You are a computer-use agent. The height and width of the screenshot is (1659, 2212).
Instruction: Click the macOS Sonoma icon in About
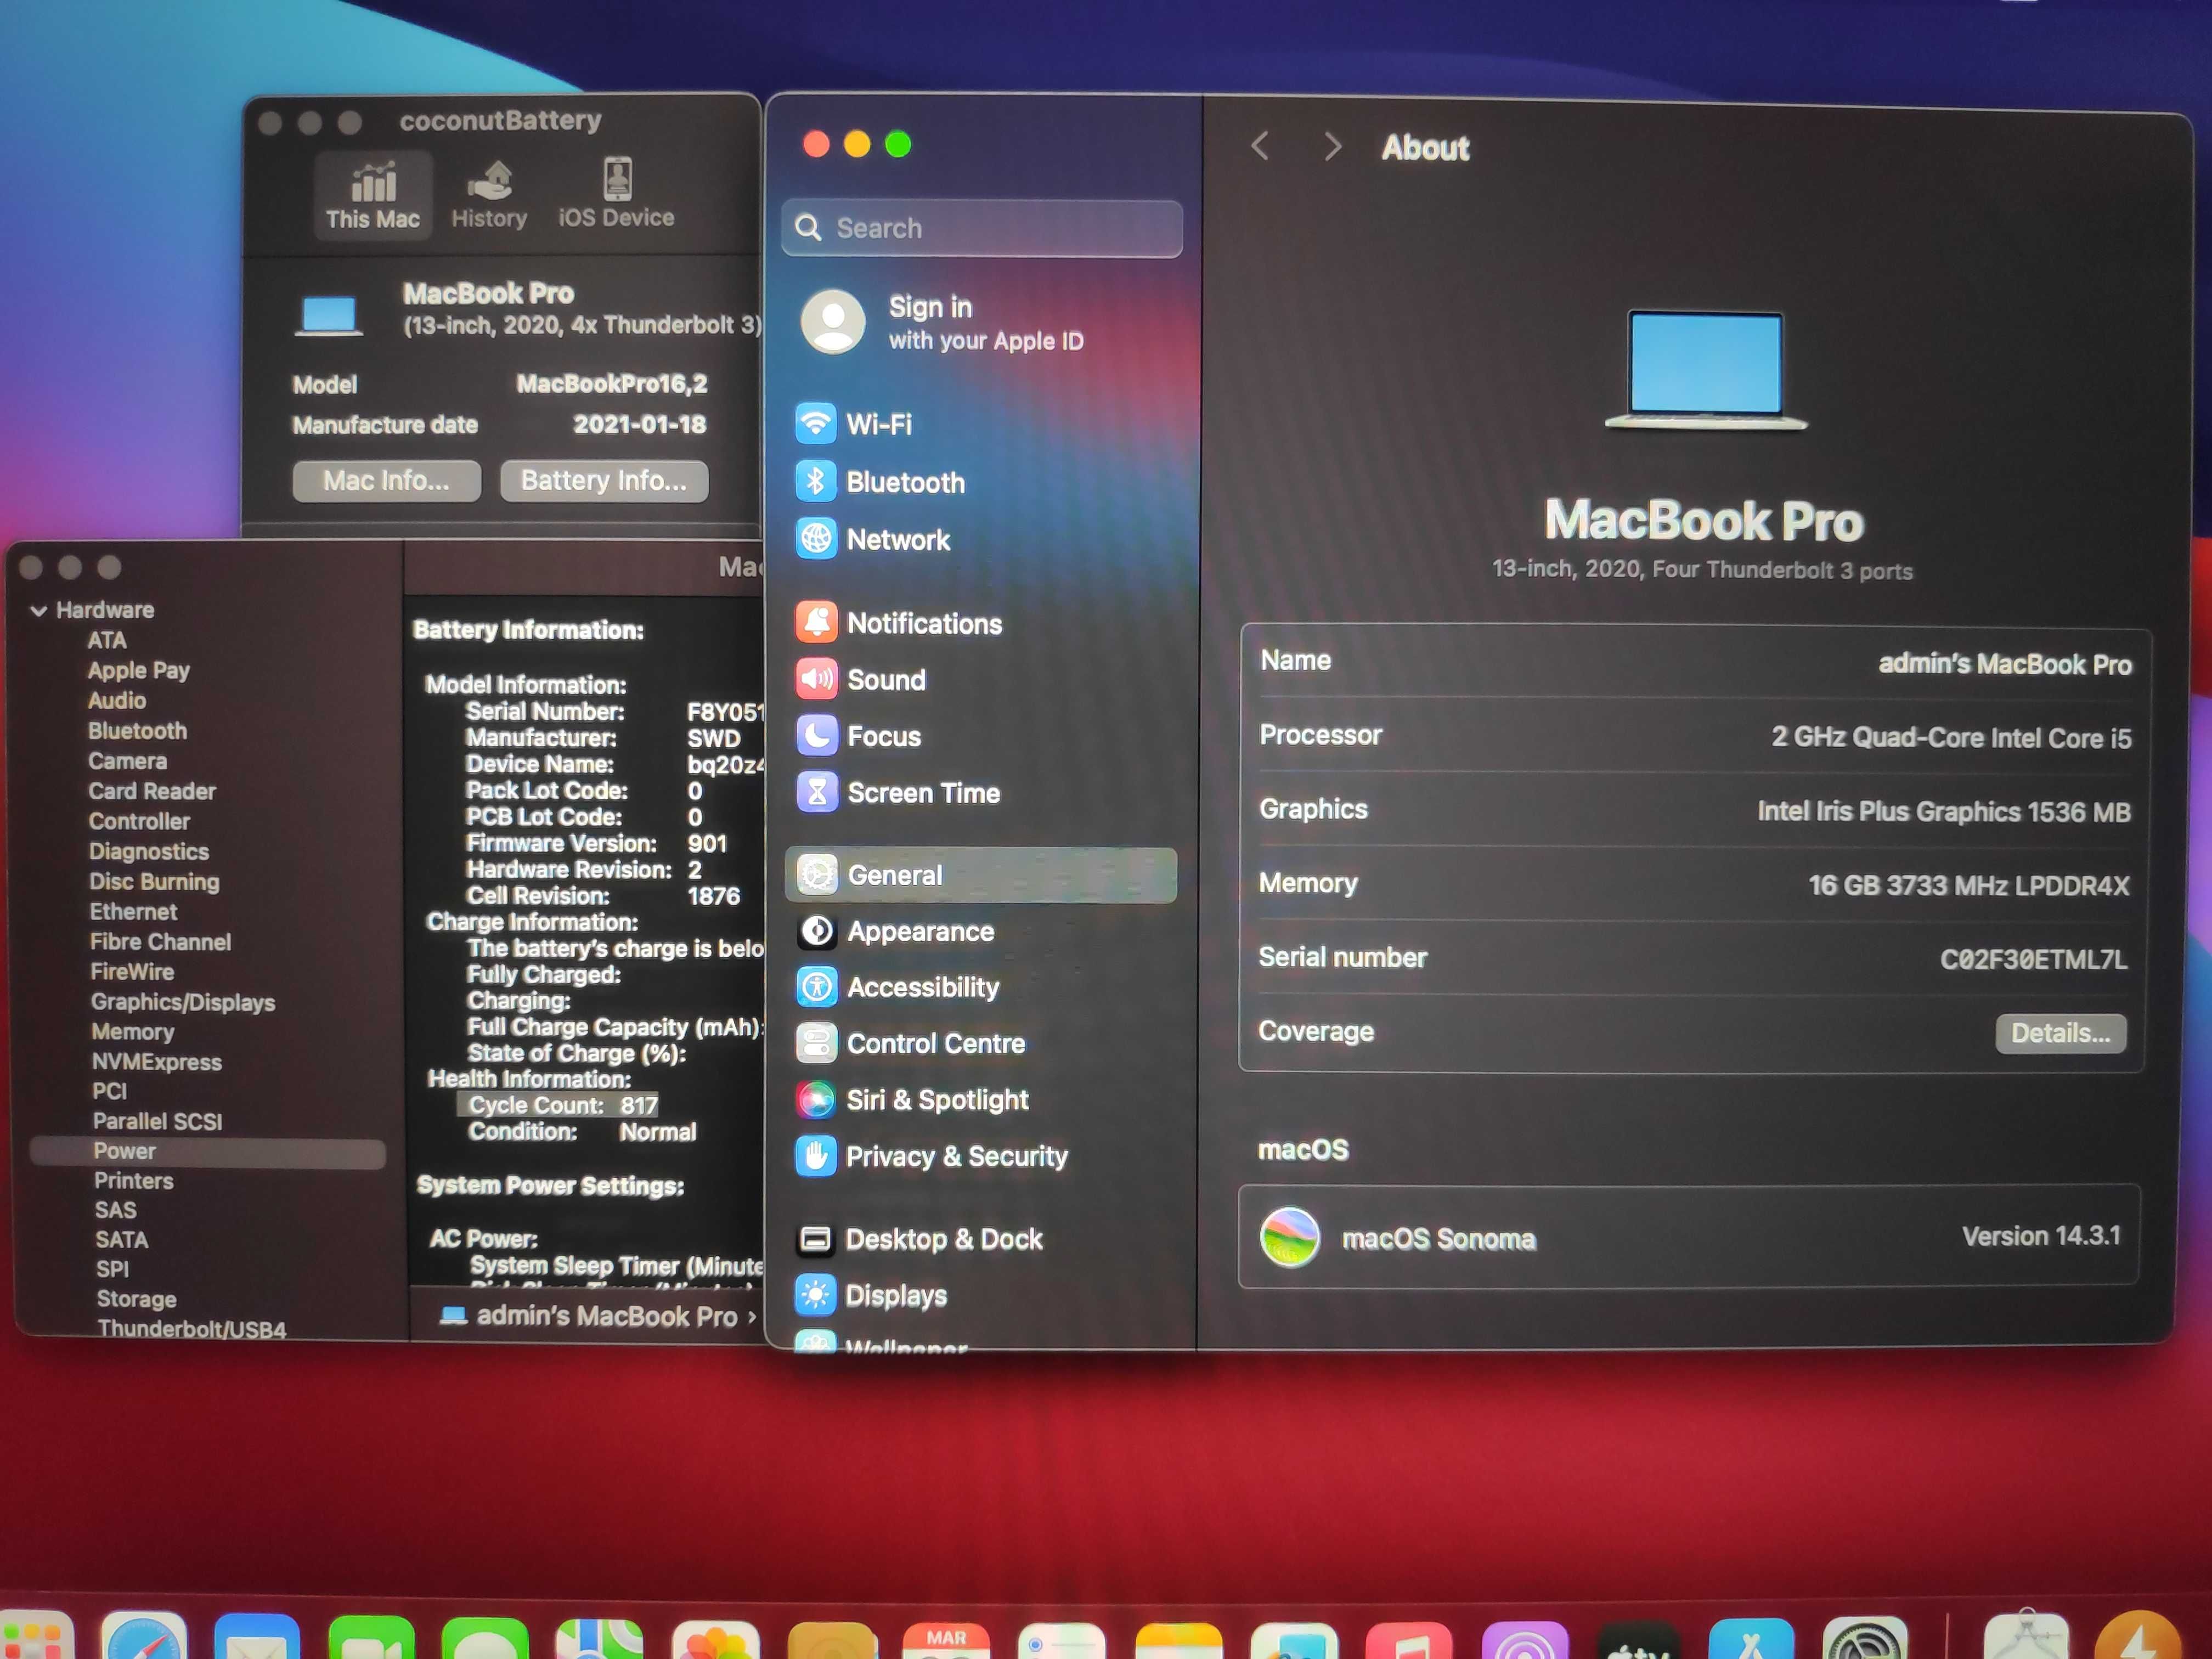[x=1290, y=1238]
